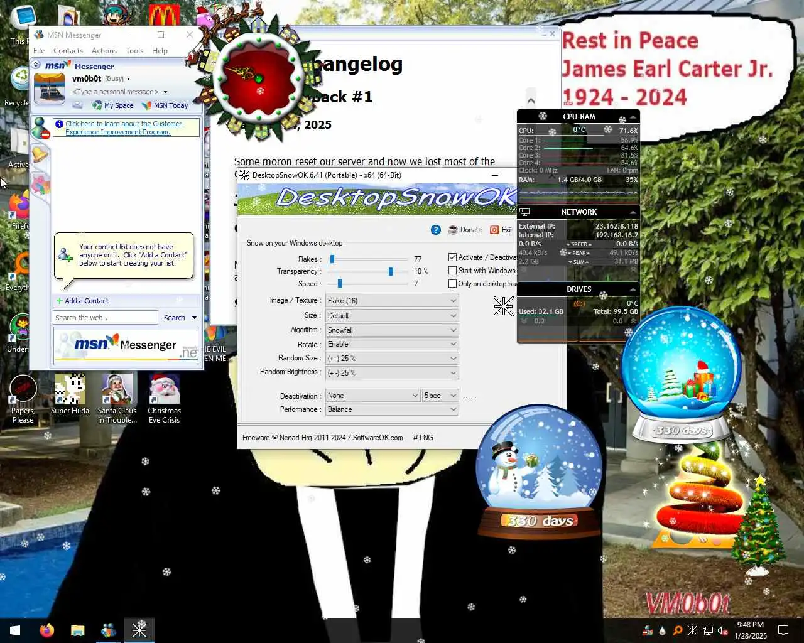Click the Freeware Nenad Hrg SoftwareOK.com text

coord(322,438)
